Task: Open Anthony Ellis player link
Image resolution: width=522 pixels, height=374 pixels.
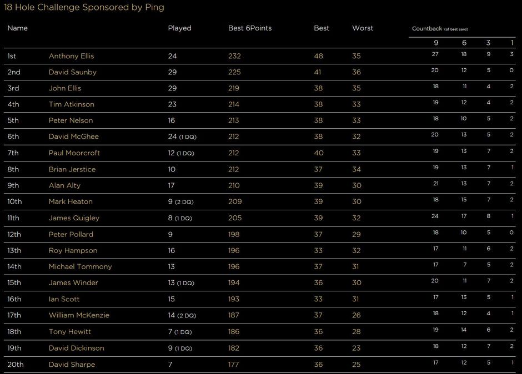Action: 71,56
